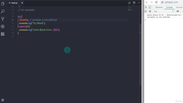This screenshot has height=103, width=183.
Task: Click the 'try' keyword in code
Action: point(19,17)
